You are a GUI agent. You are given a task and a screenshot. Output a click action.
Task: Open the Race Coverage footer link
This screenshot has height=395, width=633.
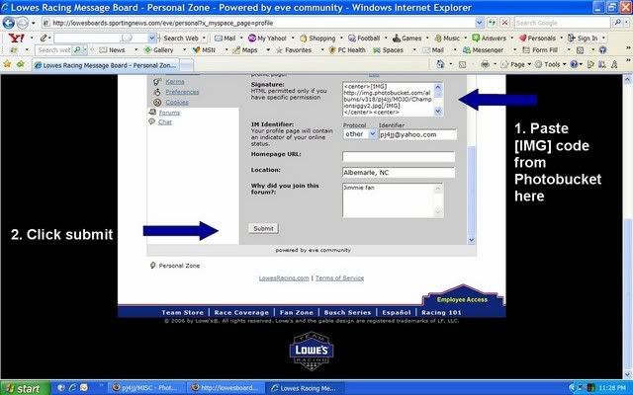tap(241, 312)
